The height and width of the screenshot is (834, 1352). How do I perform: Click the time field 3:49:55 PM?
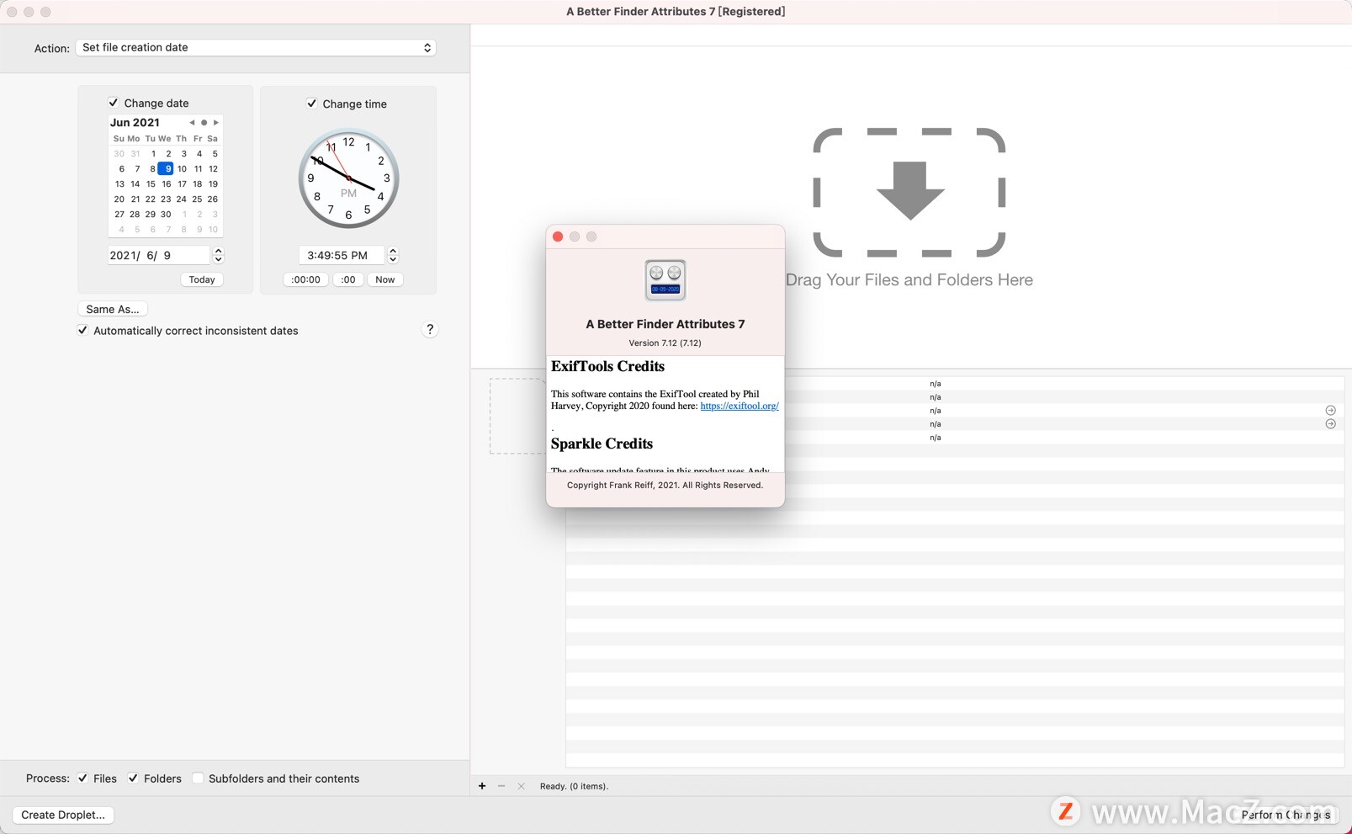coord(341,255)
